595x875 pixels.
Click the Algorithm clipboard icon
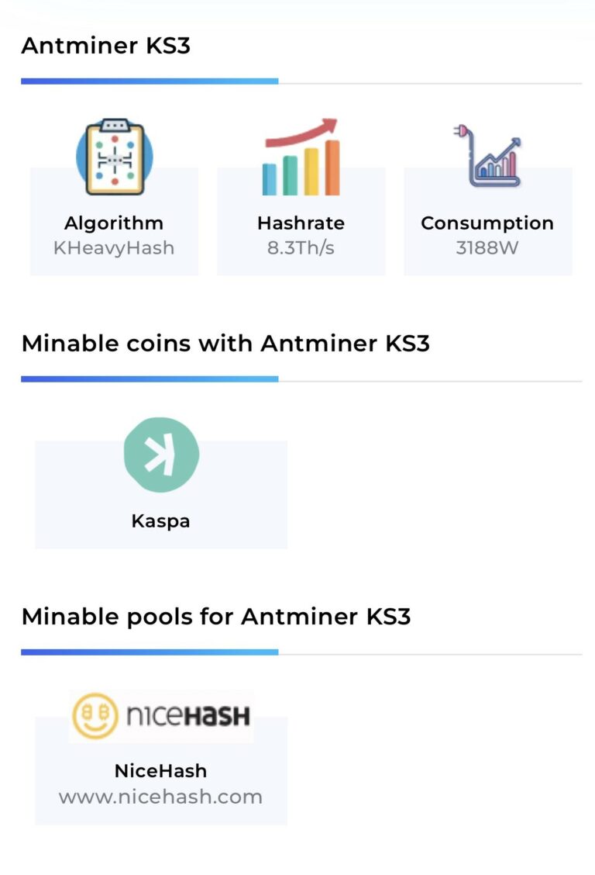coord(114,157)
